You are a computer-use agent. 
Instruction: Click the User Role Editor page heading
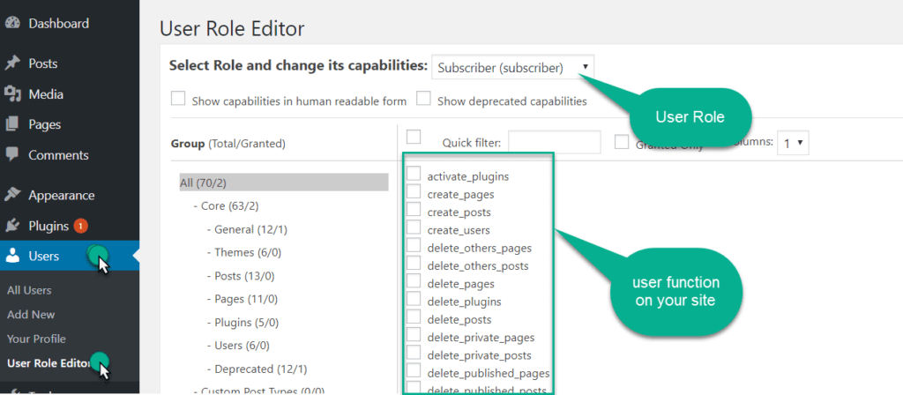pos(232,27)
